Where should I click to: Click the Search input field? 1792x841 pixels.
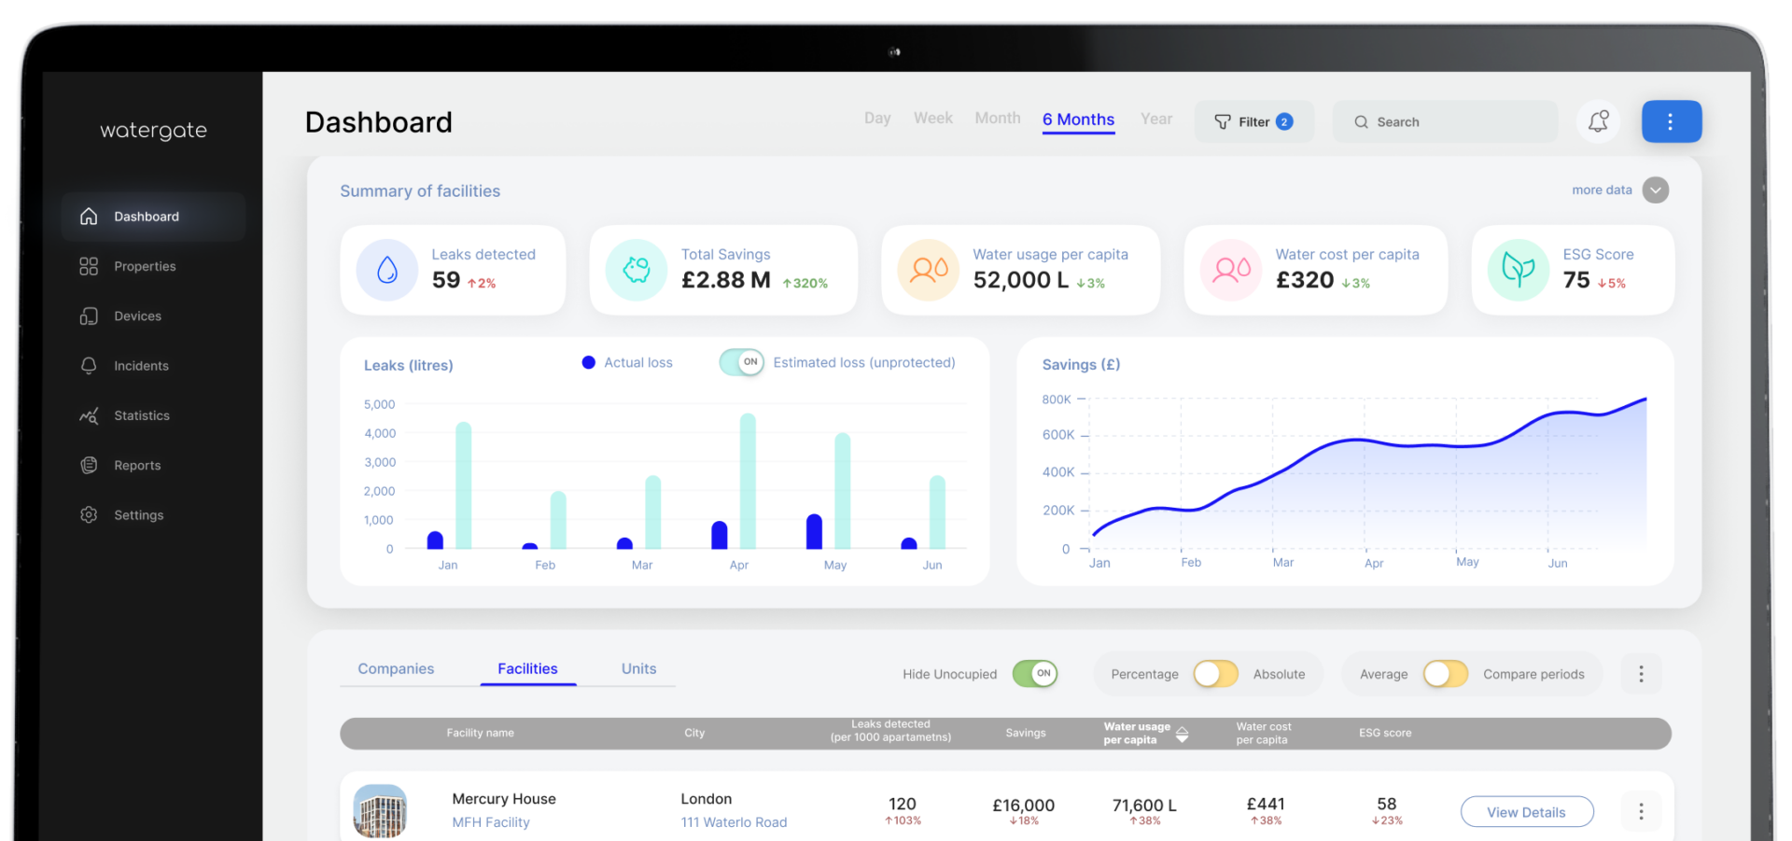(x=1445, y=121)
